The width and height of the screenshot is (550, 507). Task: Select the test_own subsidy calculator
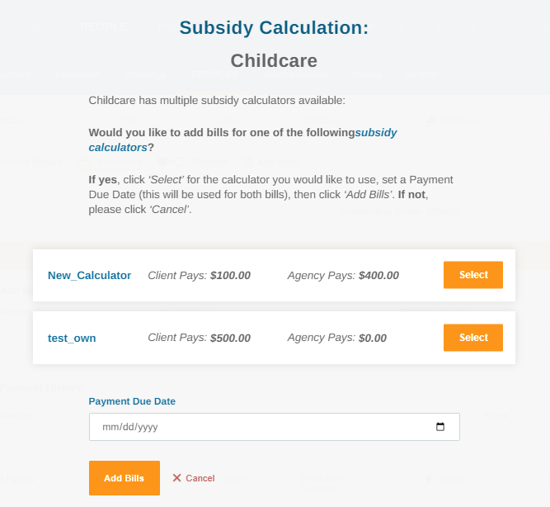(x=472, y=338)
